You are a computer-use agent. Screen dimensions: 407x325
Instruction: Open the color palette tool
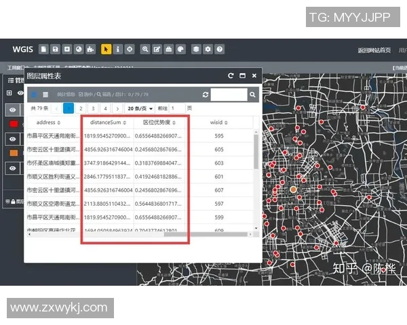coord(180,49)
